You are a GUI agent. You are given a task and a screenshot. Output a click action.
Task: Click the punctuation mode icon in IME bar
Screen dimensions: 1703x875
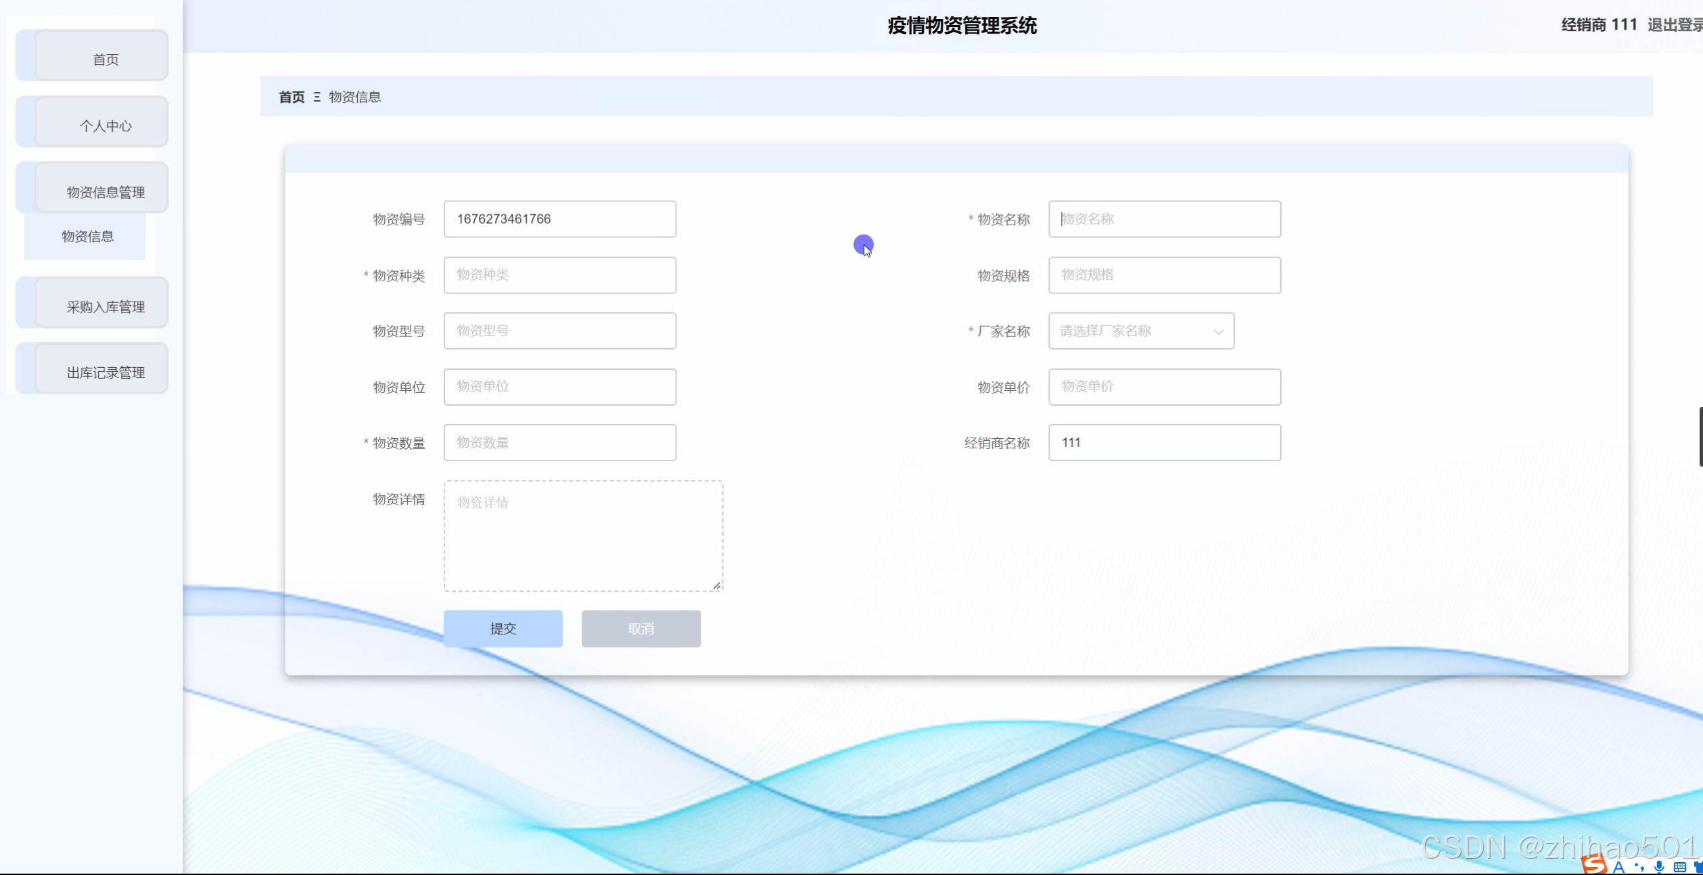[1639, 867]
